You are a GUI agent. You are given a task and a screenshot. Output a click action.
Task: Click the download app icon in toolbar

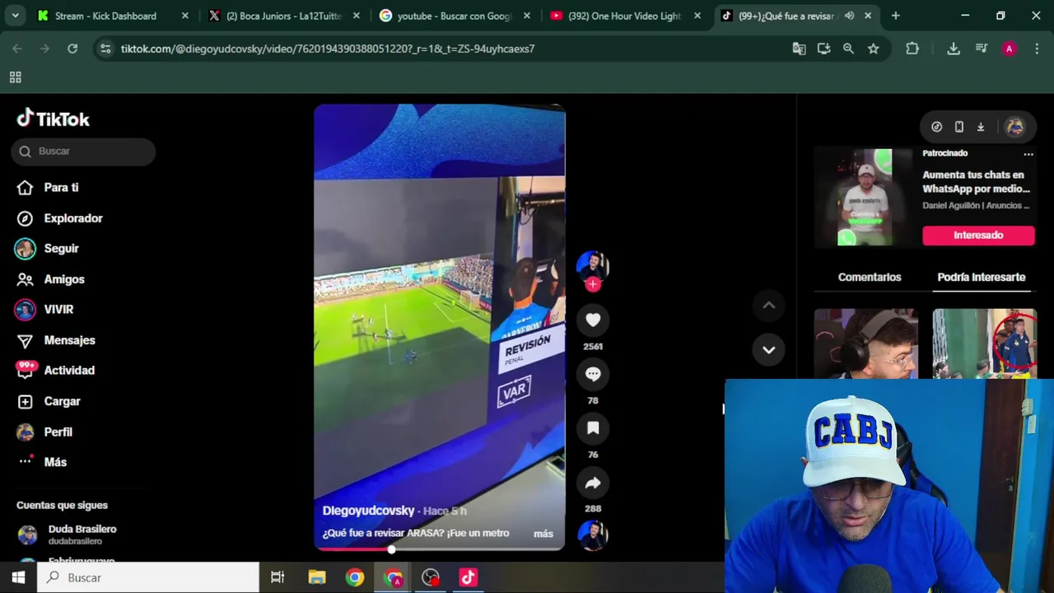coord(981,127)
